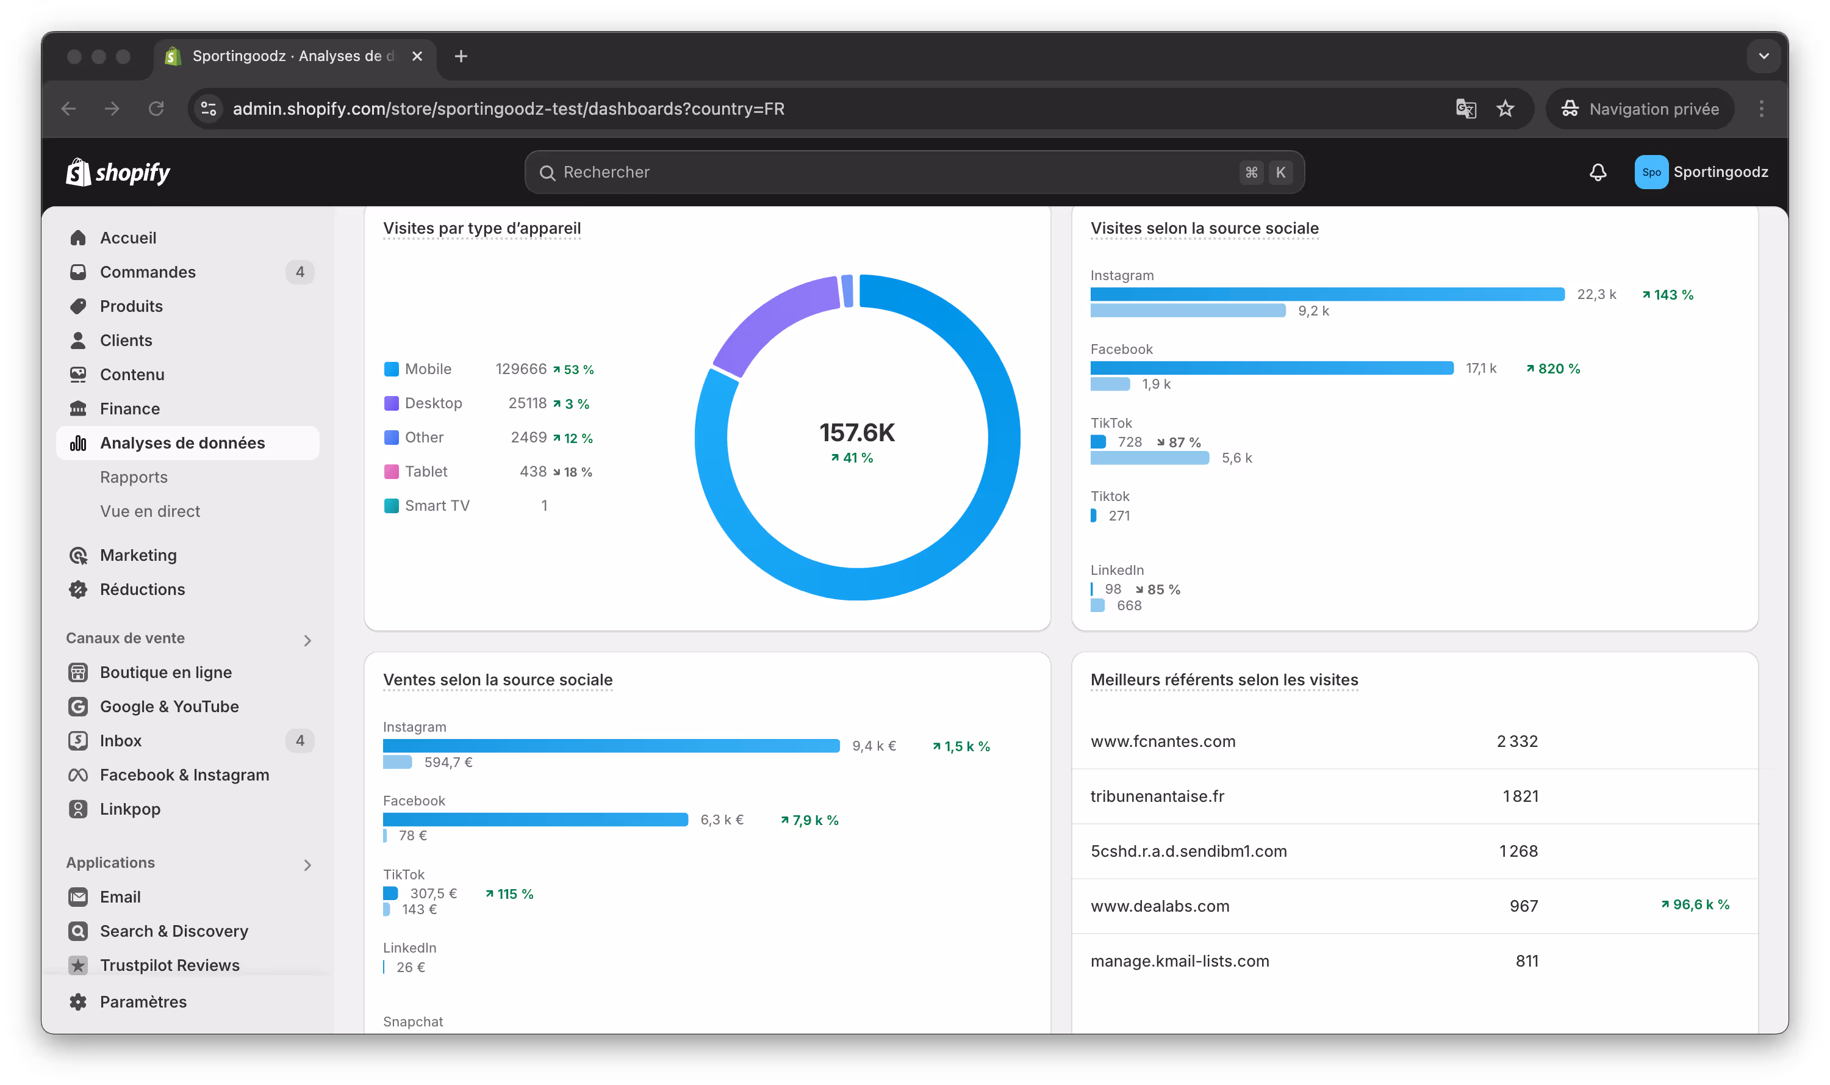Open the Marketing section in the sidebar
This screenshot has width=1830, height=1085.
[138, 555]
